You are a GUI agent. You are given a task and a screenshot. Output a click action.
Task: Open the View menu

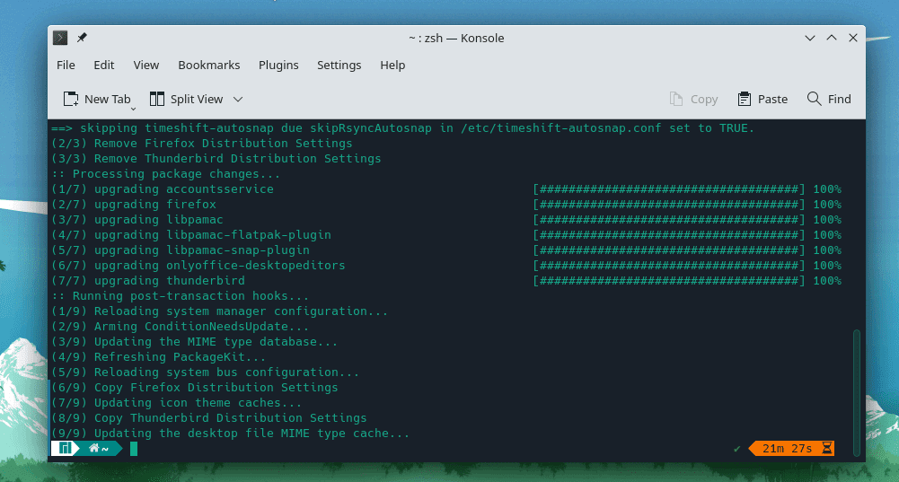146,65
